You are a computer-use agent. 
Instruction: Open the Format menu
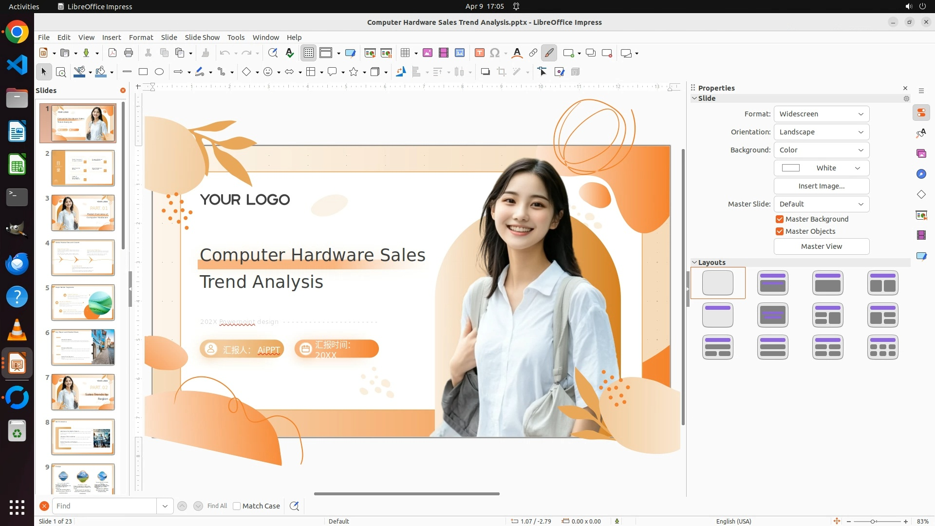click(x=141, y=38)
